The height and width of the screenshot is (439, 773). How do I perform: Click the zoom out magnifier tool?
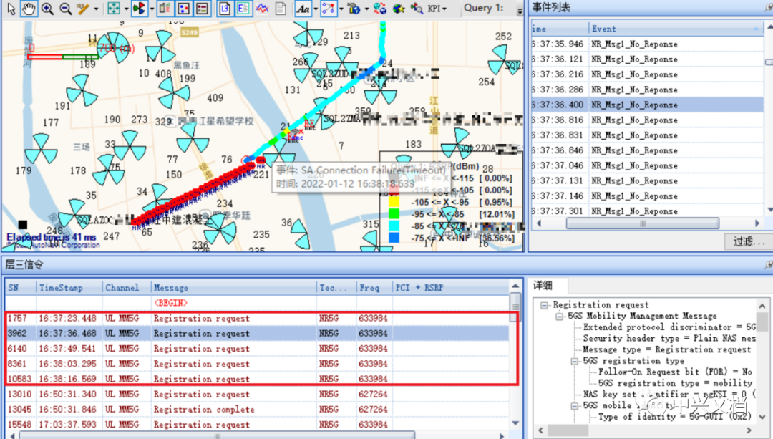coord(64,7)
